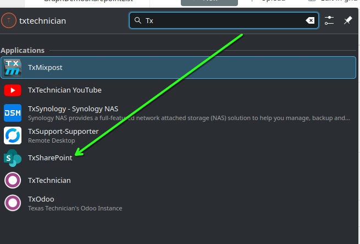
Task: Click the Applications section header
Action: coord(23,50)
